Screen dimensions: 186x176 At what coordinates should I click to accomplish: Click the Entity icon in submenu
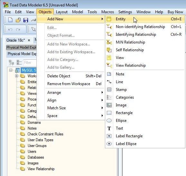pyautogui.click(x=109, y=19)
